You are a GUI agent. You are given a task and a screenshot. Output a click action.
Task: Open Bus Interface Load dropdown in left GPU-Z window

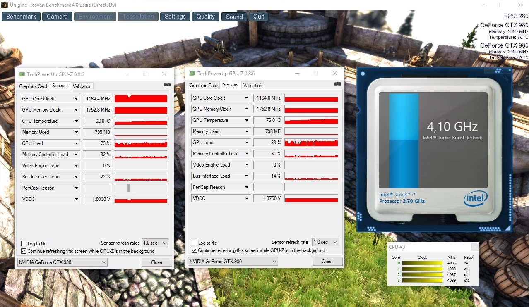pos(77,177)
